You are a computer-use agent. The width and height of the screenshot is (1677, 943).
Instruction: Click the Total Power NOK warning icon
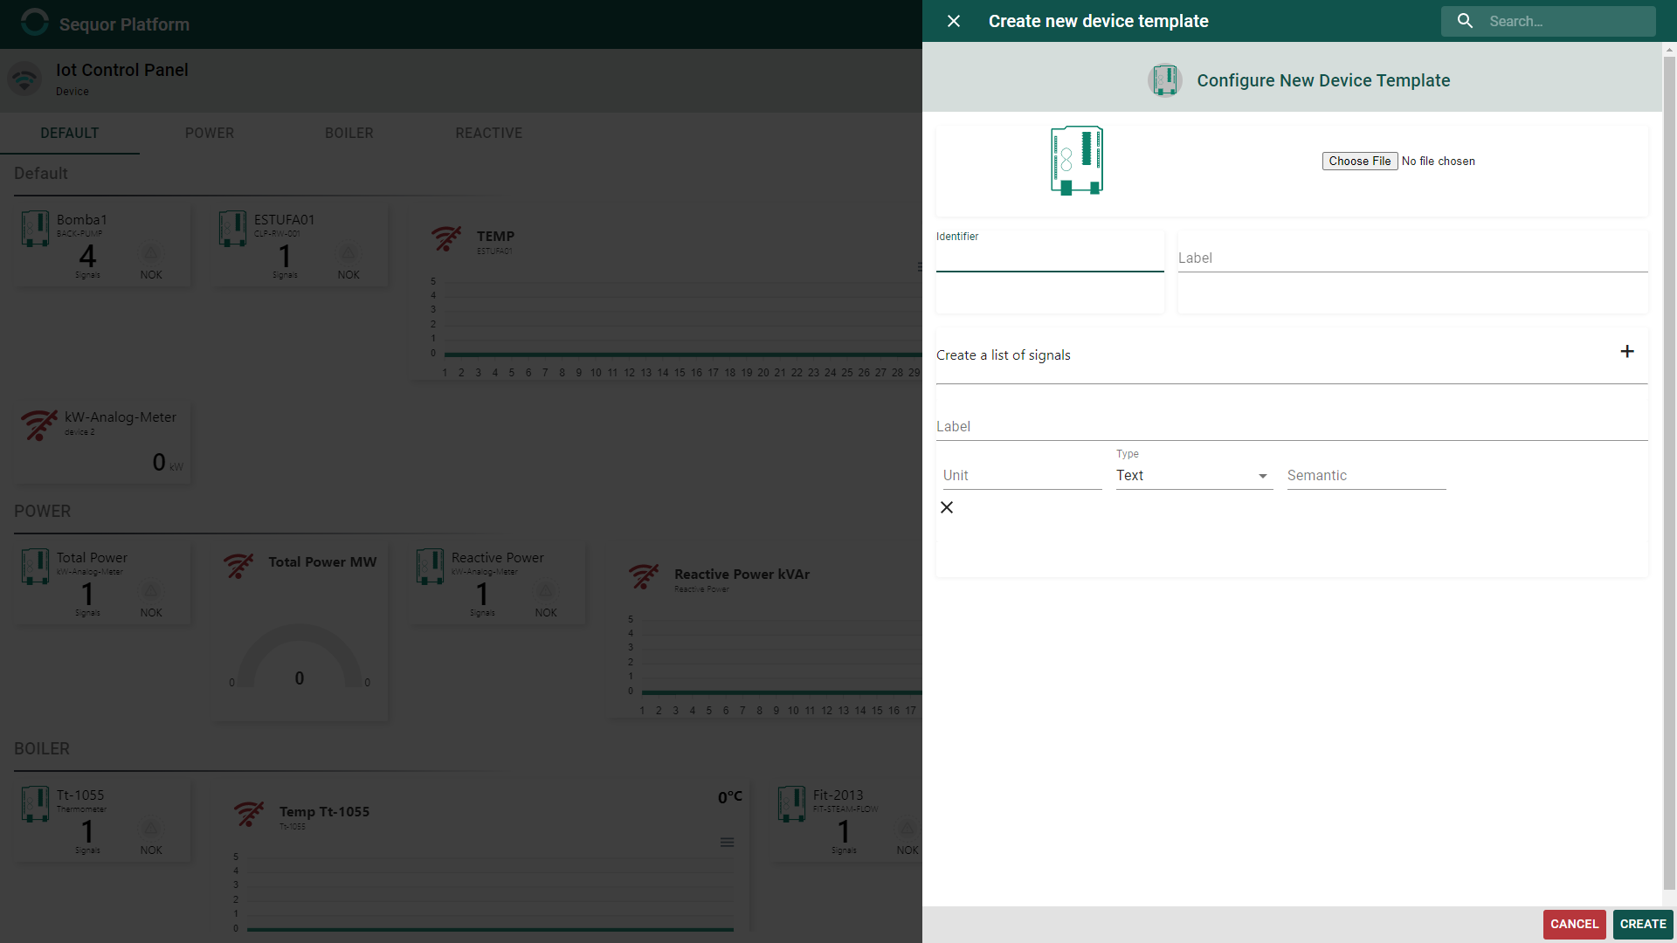(151, 591)
